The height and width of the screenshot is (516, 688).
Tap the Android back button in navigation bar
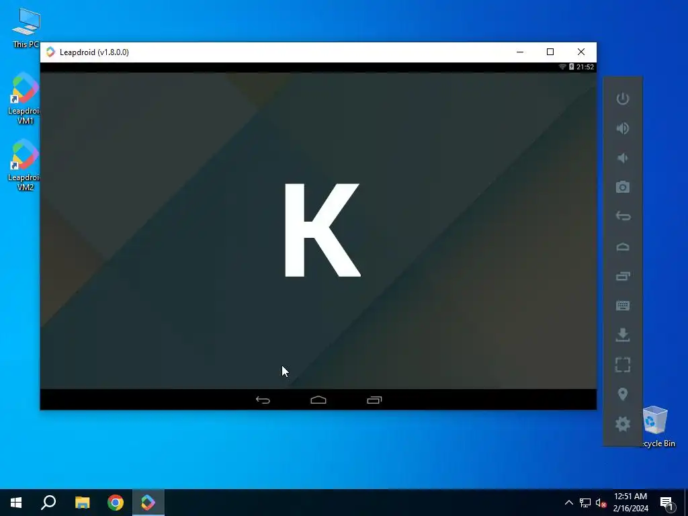pyautogui.click(x=263, y=400)
